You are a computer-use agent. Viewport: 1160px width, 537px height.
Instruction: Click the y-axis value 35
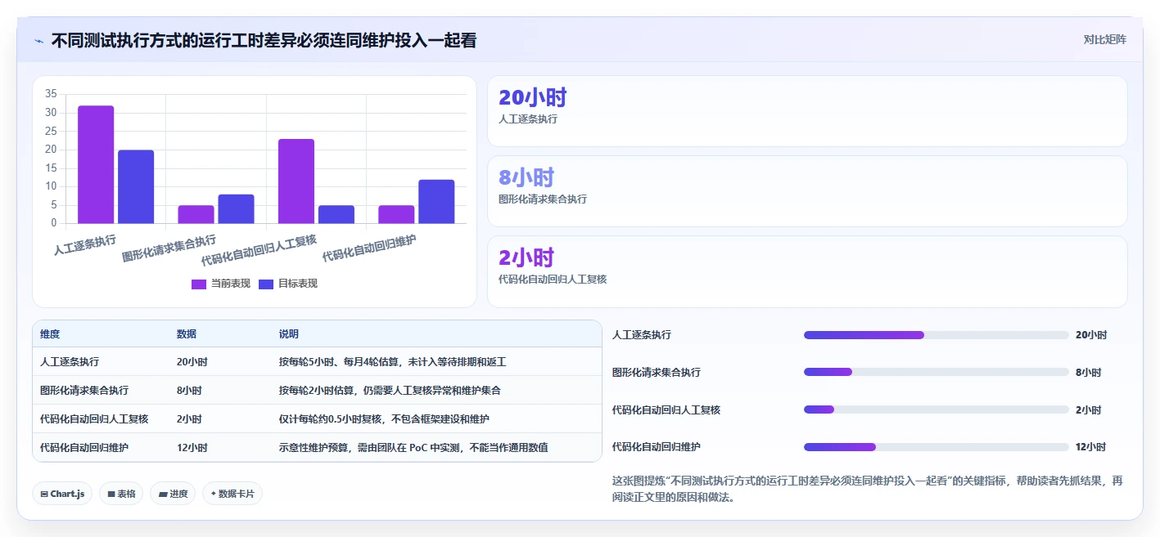[x=51, y=94]
